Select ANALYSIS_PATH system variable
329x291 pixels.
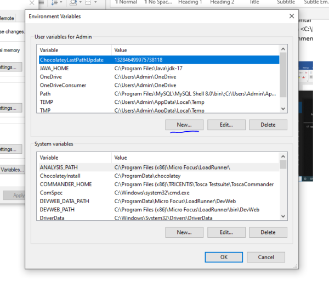pos(159,167)
